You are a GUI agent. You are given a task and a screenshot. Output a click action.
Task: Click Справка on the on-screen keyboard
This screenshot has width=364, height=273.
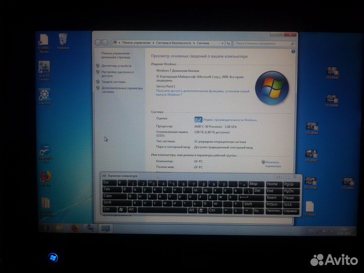(291, 211)
